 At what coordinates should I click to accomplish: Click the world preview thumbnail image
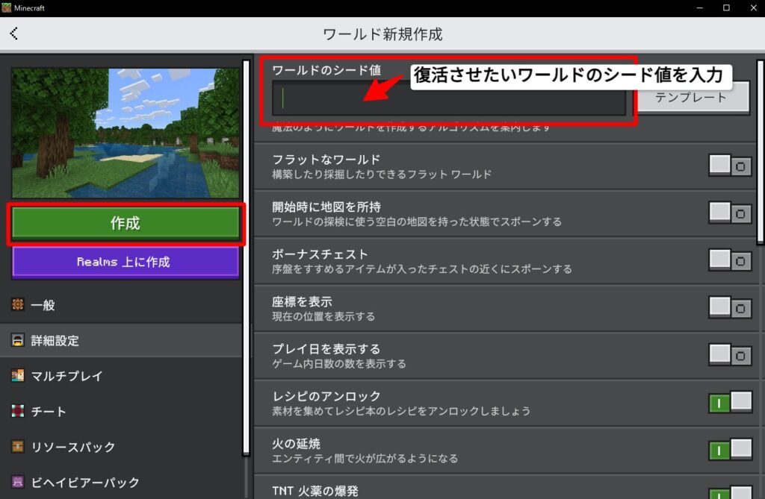coord(125,133)
